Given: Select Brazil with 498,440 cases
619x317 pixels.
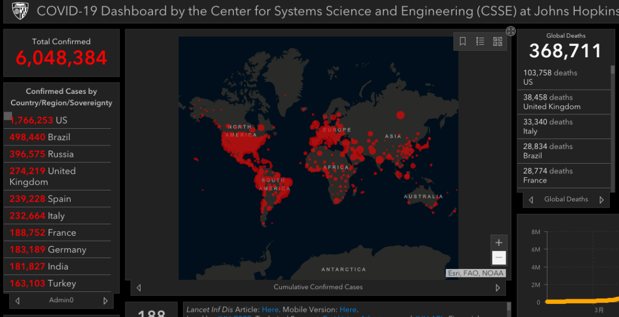Looking at the screenshot, I should (x=58, y=137).
